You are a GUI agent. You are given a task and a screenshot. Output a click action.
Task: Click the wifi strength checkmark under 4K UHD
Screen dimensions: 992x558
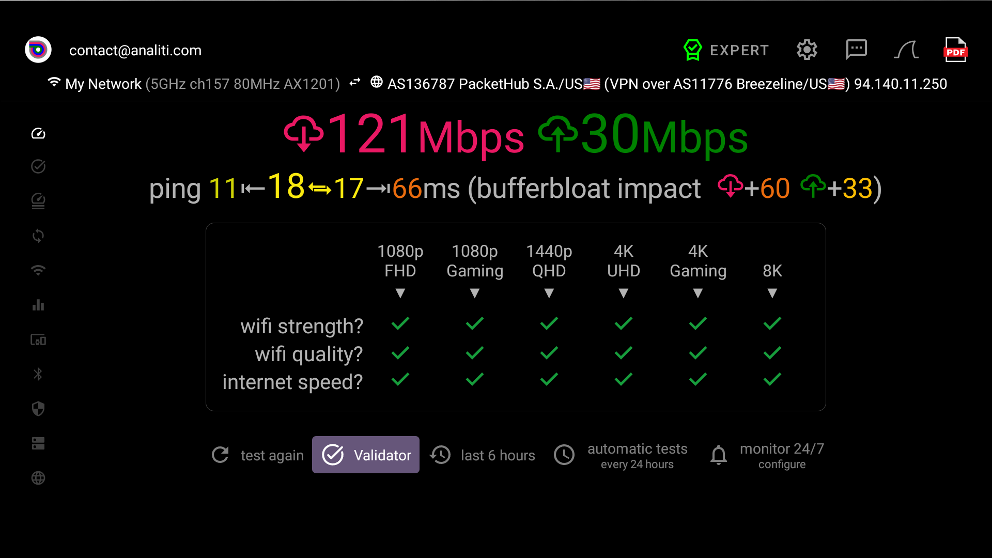(x=623, y=324)
